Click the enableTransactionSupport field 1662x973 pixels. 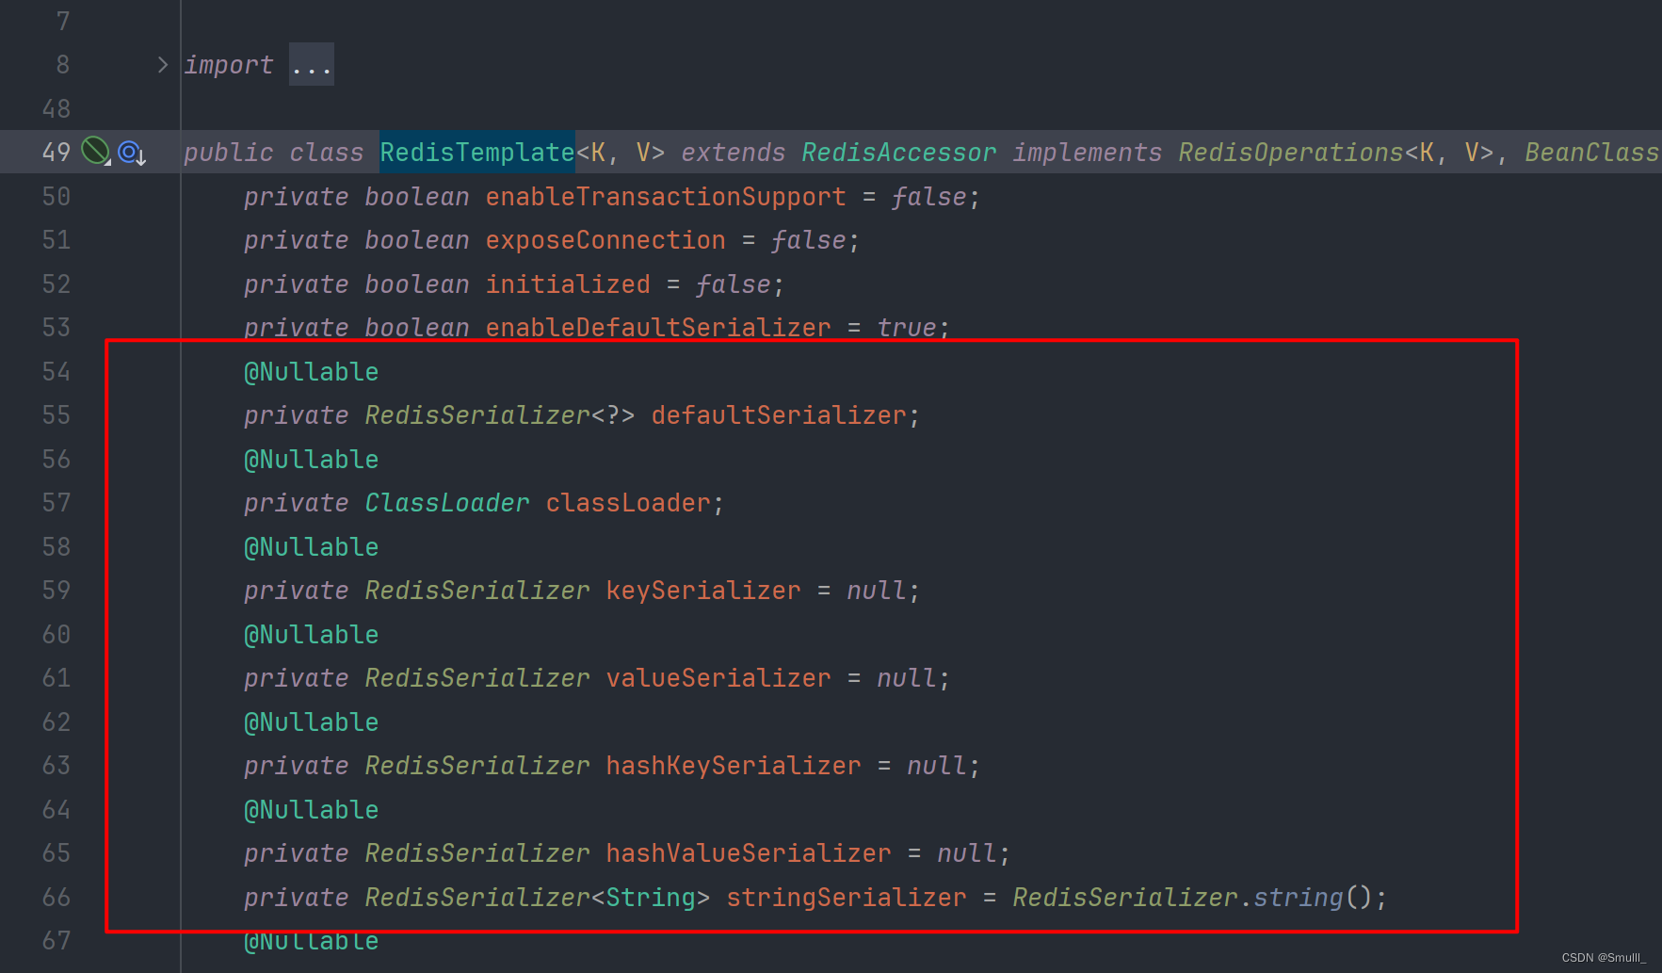[x=666, y=196]
